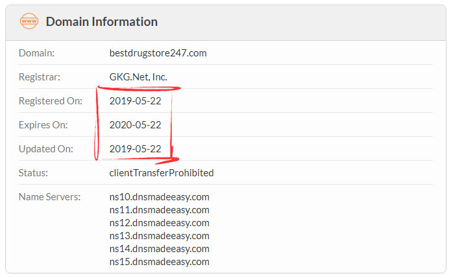Viewport: 451px width, 278px height.
Task: Click the Expires On: label
Action: point(43,125)
